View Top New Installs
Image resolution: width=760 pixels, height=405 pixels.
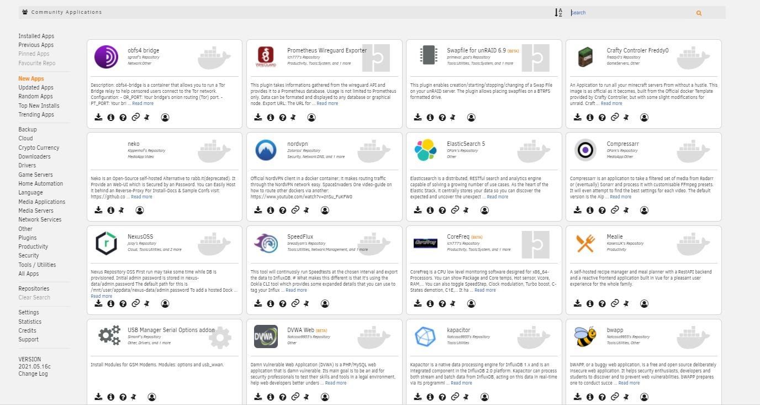39,106
